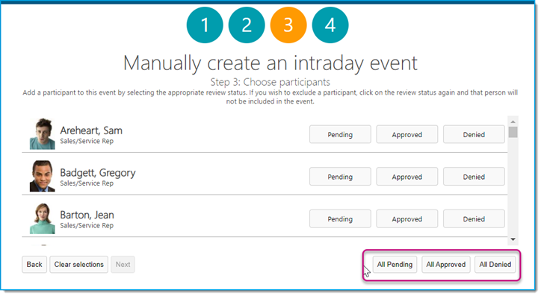Click the Add a participant instruction text
The width and height of the screenshot is (541, 296).
(x=270, y=97)
